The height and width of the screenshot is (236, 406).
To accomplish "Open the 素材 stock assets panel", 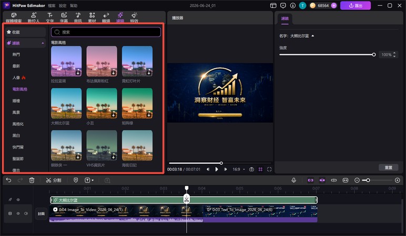I will (x=92, y=17).
